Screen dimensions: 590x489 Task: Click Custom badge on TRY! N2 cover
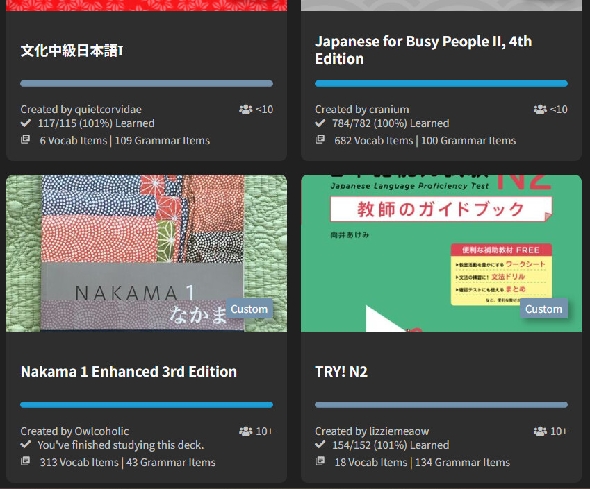point(543,309)
